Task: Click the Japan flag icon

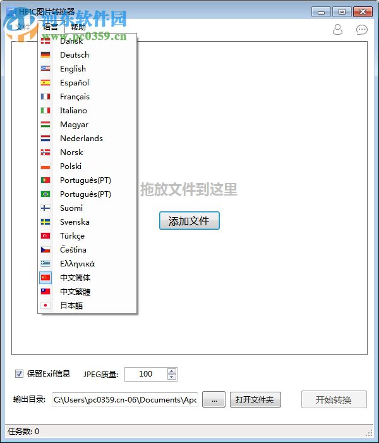Action: tap(45, 306)
